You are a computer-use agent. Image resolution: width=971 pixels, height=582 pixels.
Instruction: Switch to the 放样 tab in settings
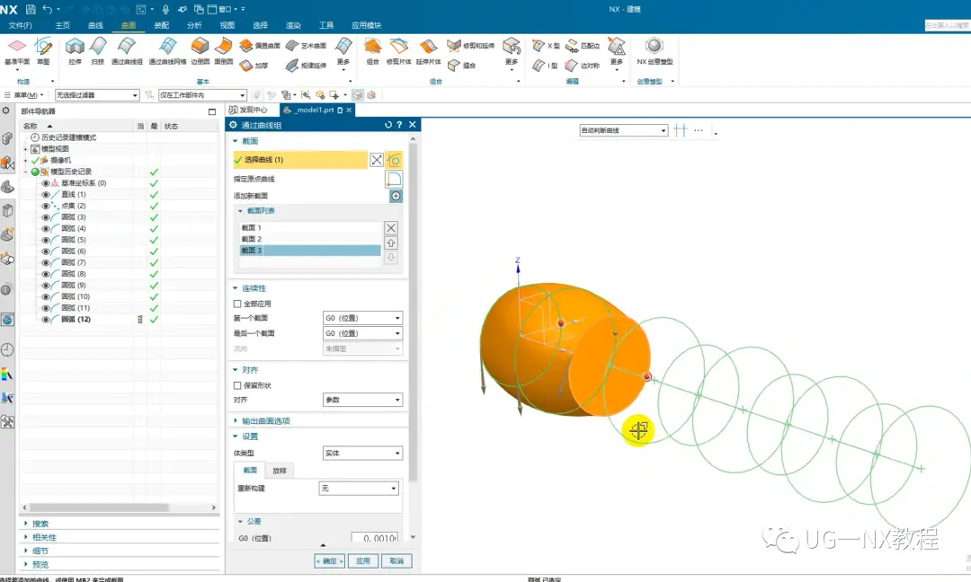[x=280, y=471]
